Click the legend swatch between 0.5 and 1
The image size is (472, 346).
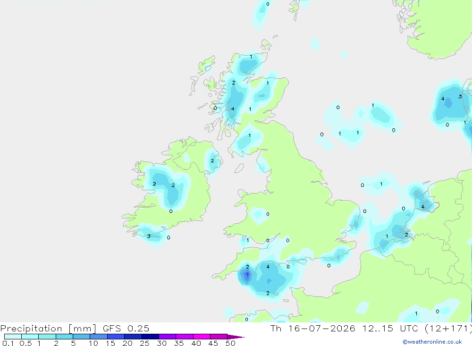point(30,337)
